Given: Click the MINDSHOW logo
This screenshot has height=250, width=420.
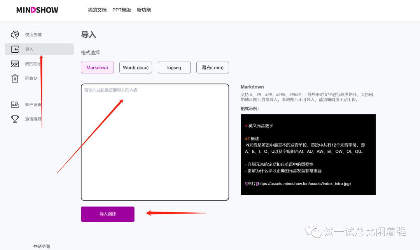Looking at the screenshot, I should (37, 10).
